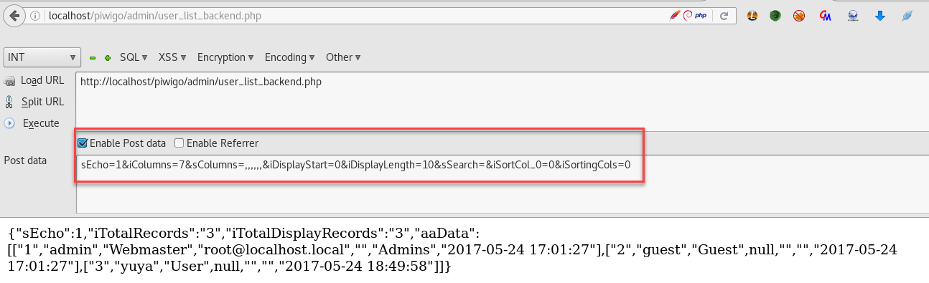The height and width of the screenshot is (283, 929).
Task: Click inside the Post data text field
Action: pos(500,184)
